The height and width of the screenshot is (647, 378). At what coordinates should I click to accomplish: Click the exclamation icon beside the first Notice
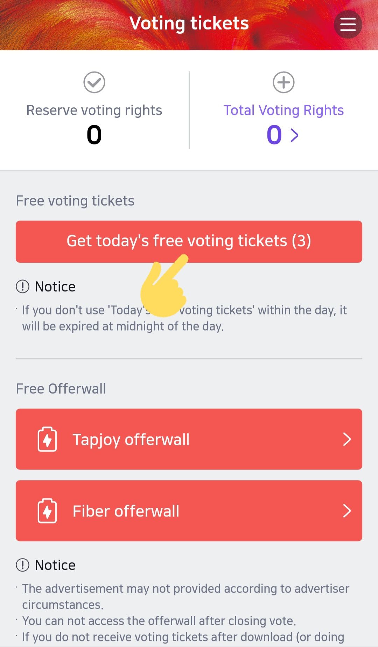point(23,287)
